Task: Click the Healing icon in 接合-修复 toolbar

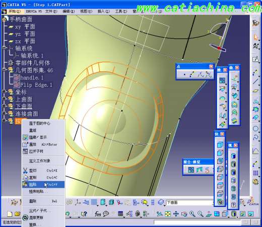Action: point(200,170)
